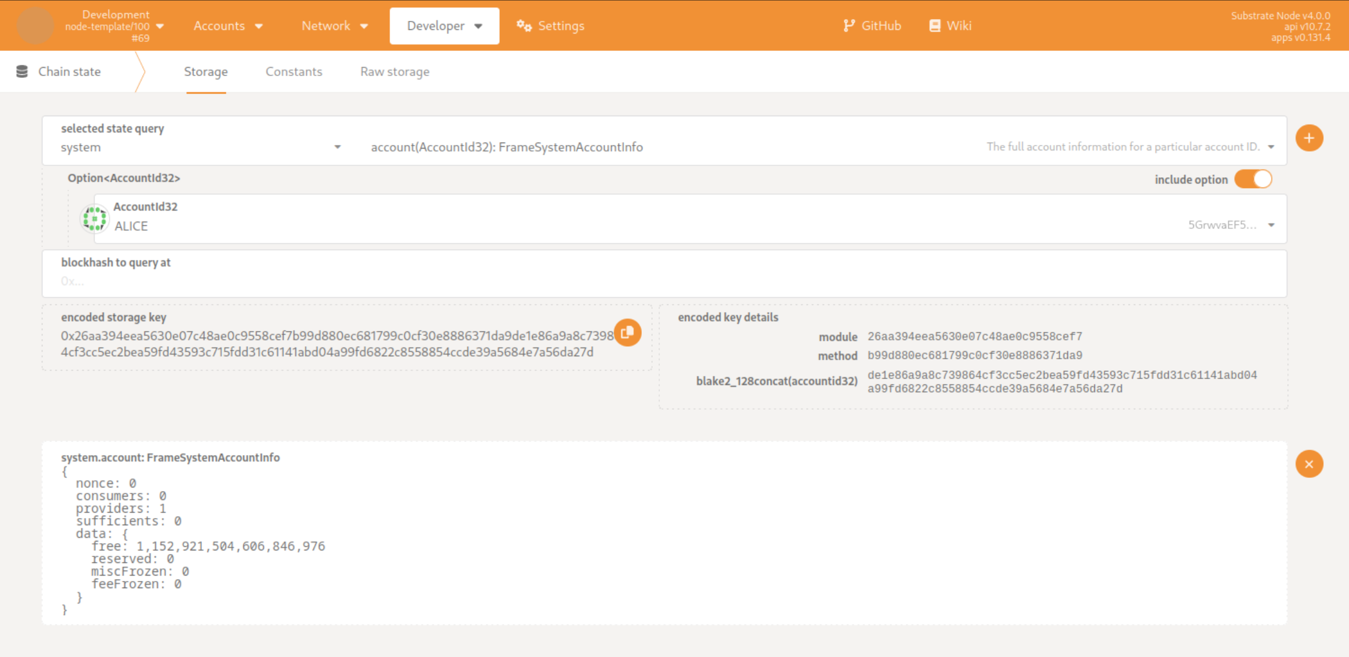Expand the system module dropdown

point(337,147)
